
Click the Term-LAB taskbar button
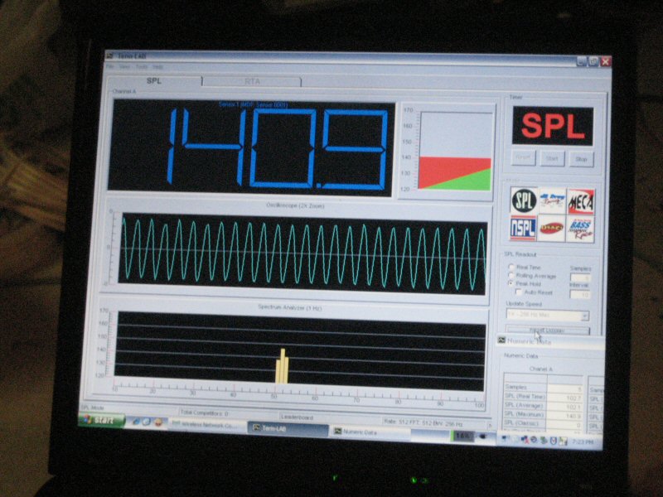click(288, 428)
